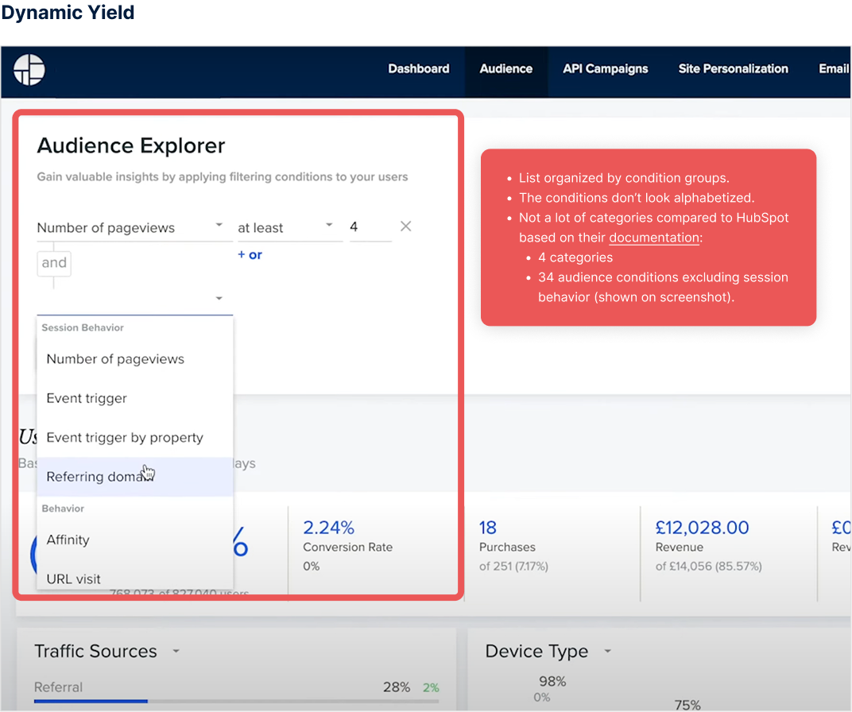Viewport: 852px width, 712px height.
Task: Click the '18' Purchases value
Action: [x=487, y=528]
